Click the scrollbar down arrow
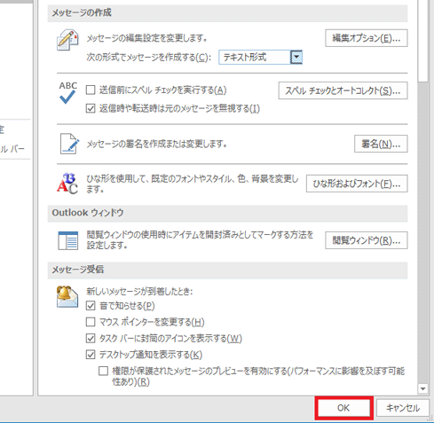 422,389
